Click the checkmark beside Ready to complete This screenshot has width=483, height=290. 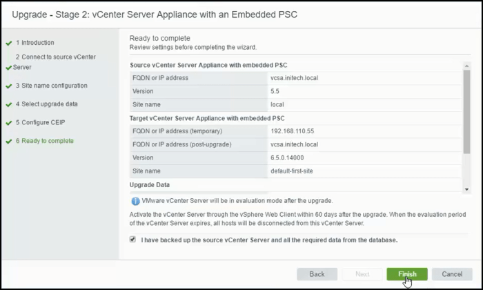click(x=8, y=141)
